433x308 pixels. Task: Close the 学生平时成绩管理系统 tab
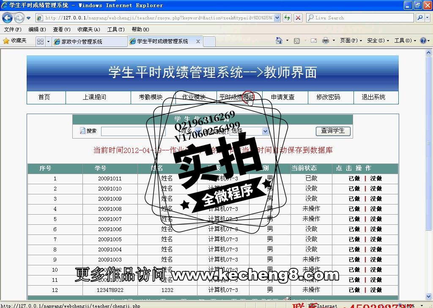(x=198, y=41)
